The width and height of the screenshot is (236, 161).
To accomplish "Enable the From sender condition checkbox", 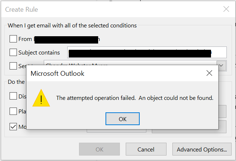I will [13, 39].
